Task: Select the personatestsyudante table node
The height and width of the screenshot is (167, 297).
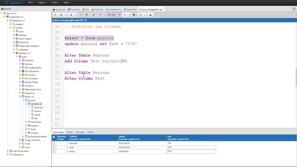Action: click(37, 136)
